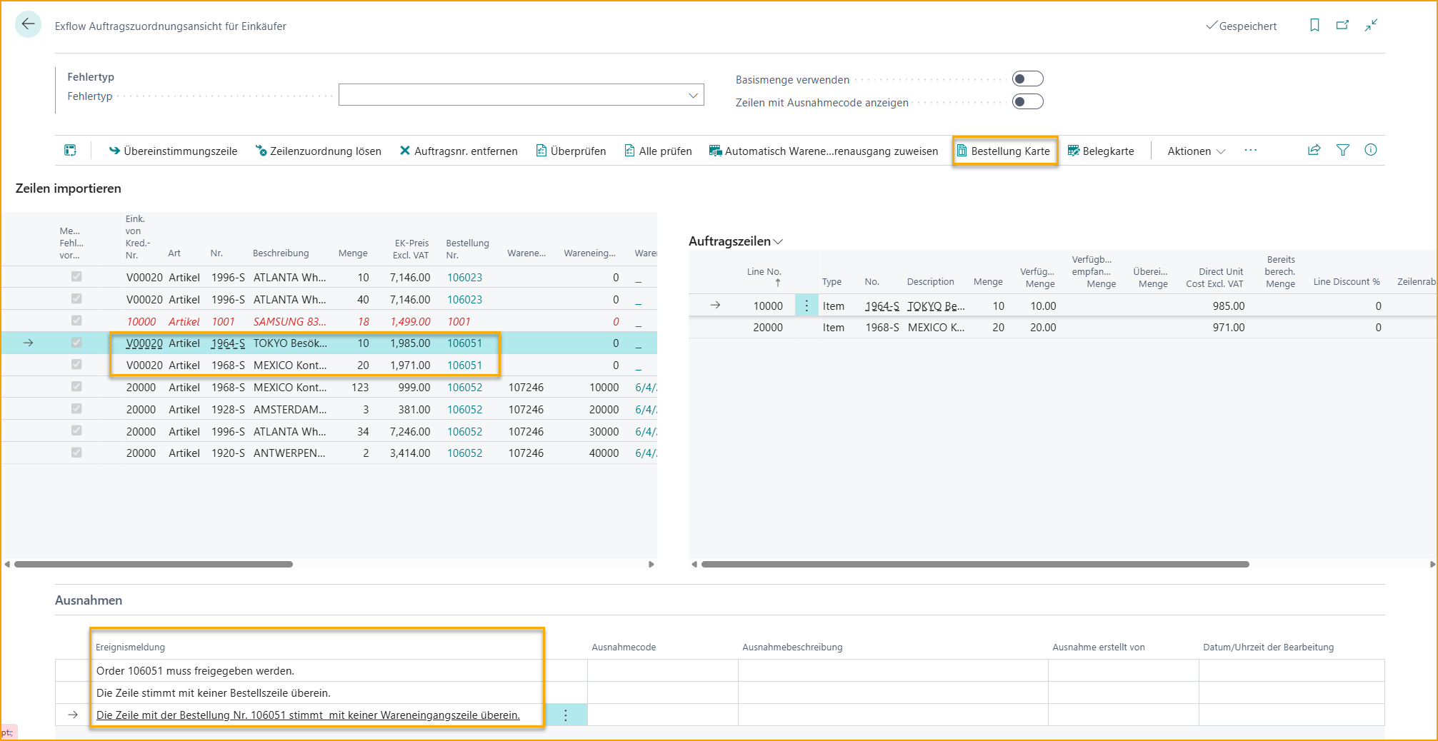Click the back arrow button
Viewport: 1438px width, 741px height.
[28, 24]
